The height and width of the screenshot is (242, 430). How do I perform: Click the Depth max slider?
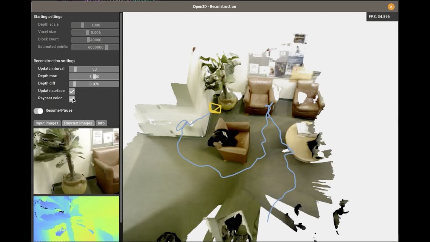tap(94, 76)
